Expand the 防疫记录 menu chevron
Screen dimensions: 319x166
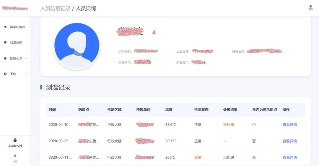coord(26,58)
